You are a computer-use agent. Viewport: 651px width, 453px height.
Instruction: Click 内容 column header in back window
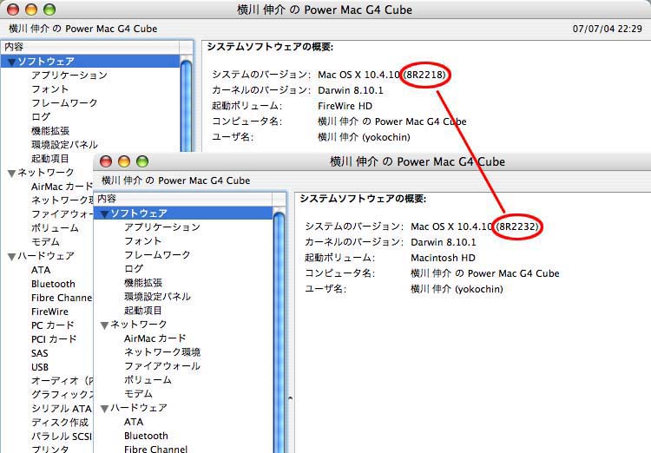tap(90, 47)
